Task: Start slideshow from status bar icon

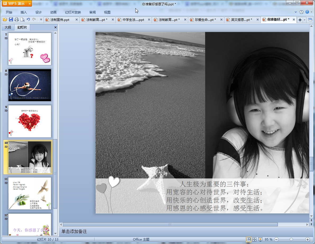Action: [x=260, y=239]
